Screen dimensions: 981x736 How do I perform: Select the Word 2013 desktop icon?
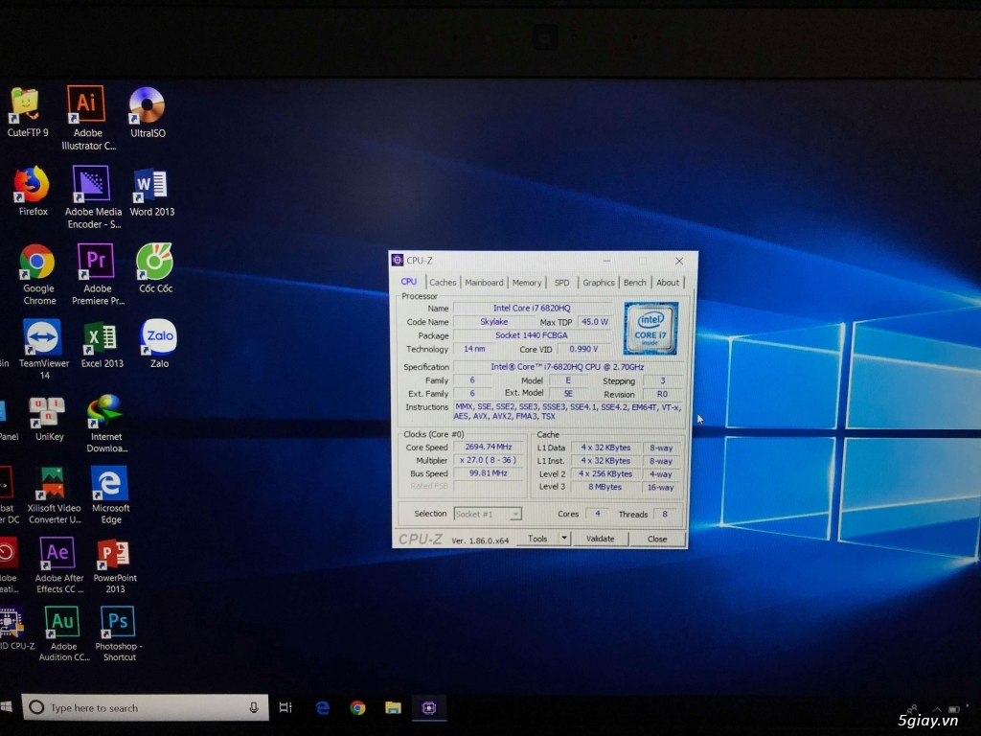point(151,192)
